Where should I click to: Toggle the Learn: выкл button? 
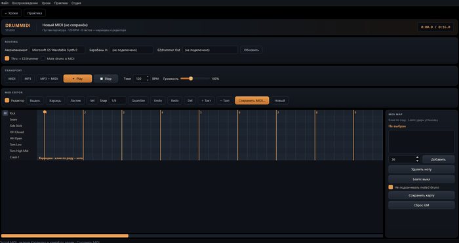tap(421, 179)
